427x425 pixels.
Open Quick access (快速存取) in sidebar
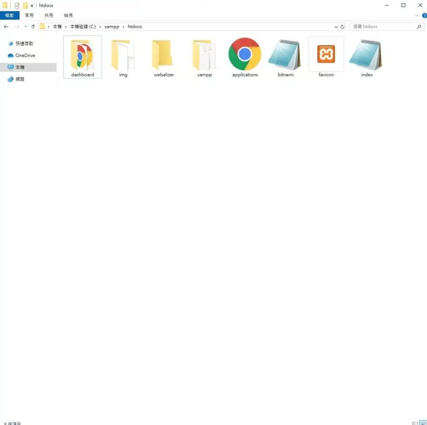click(24, 43)
